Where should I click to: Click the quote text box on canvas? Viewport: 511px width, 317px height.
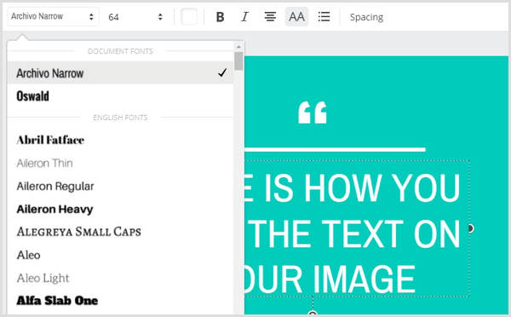pyautogui.click(x=357, y=228)
